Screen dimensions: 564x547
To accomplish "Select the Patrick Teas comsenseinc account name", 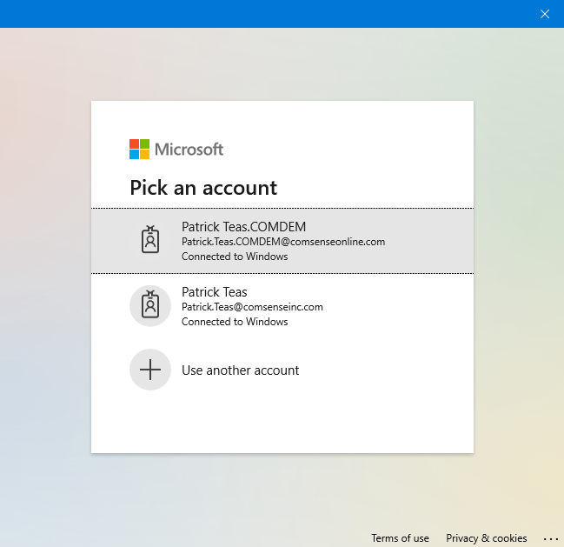I will [x=215, y=292].
